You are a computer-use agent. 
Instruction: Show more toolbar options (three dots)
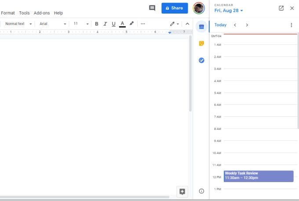pyautogui.click(x=142, y=24)
